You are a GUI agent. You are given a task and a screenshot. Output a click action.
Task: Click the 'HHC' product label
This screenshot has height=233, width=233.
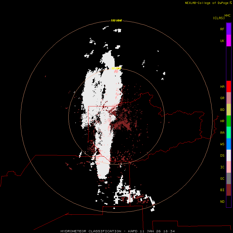point(228,16)
